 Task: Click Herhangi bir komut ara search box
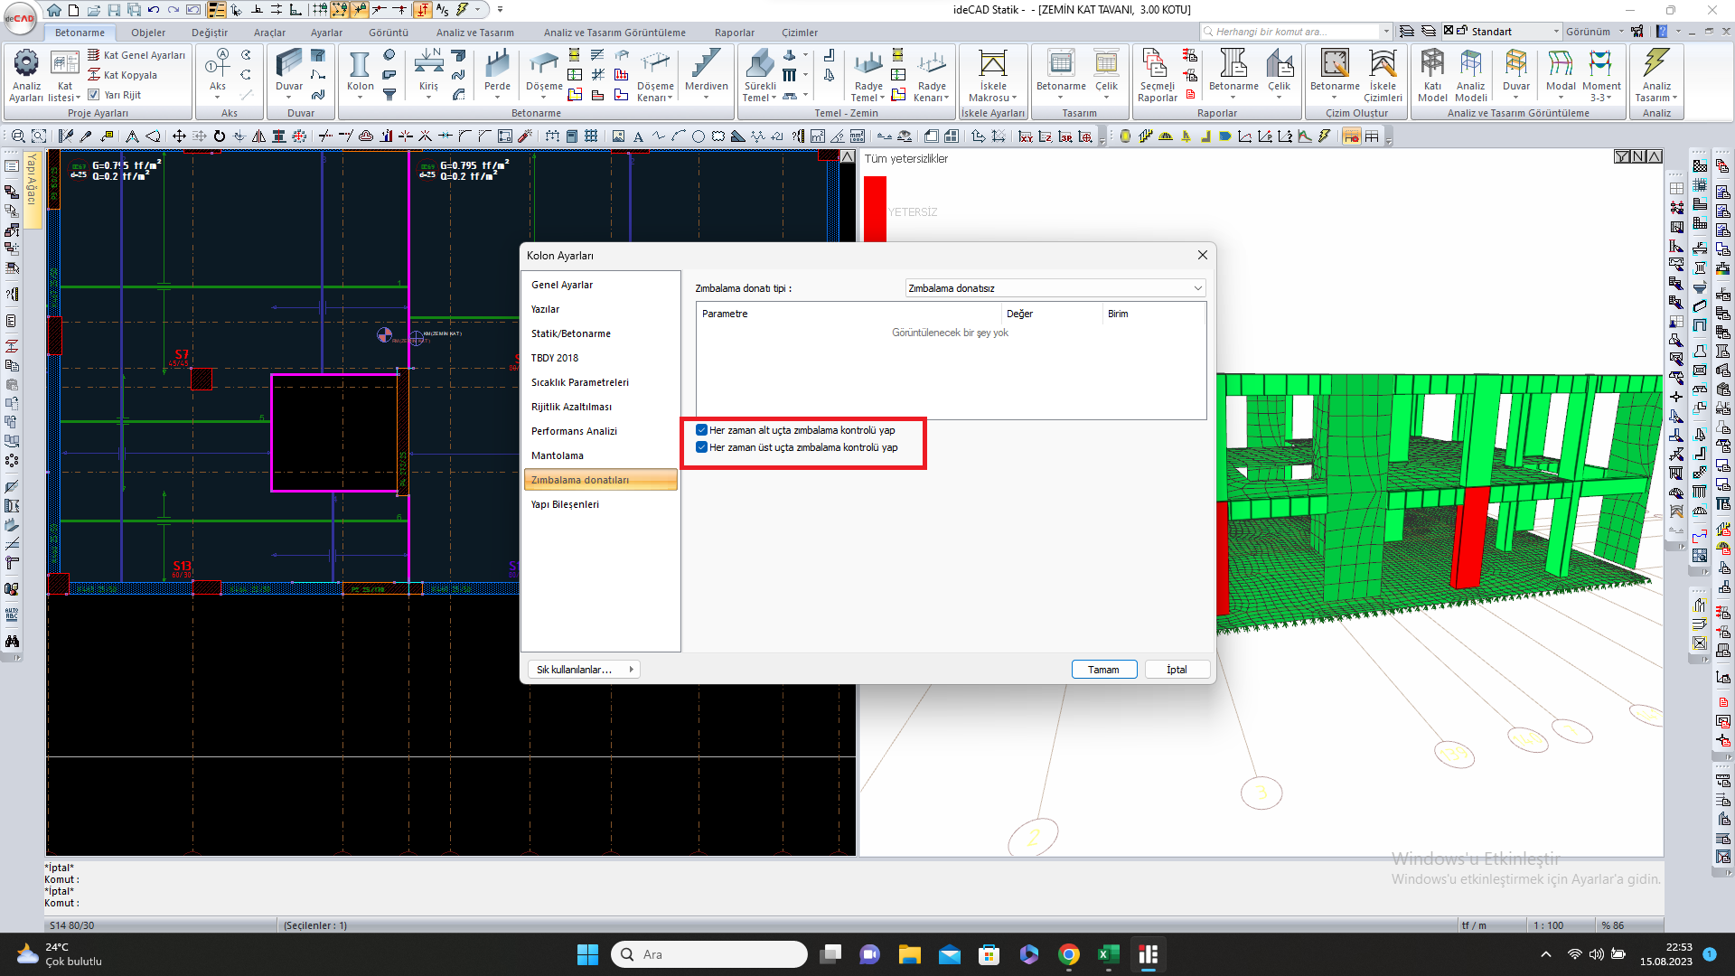click(x=1292, y=32)
